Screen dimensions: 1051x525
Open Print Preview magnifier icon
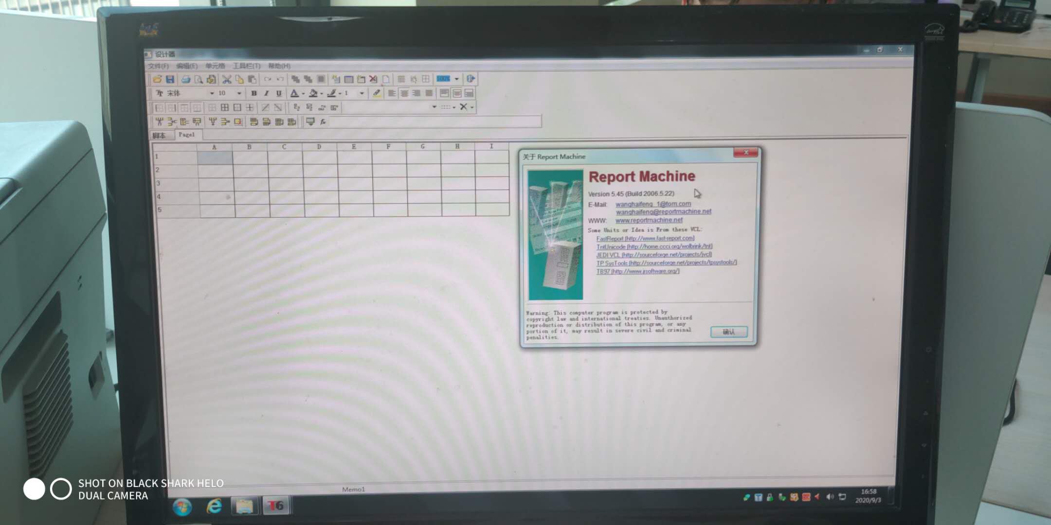coord(198,79)
